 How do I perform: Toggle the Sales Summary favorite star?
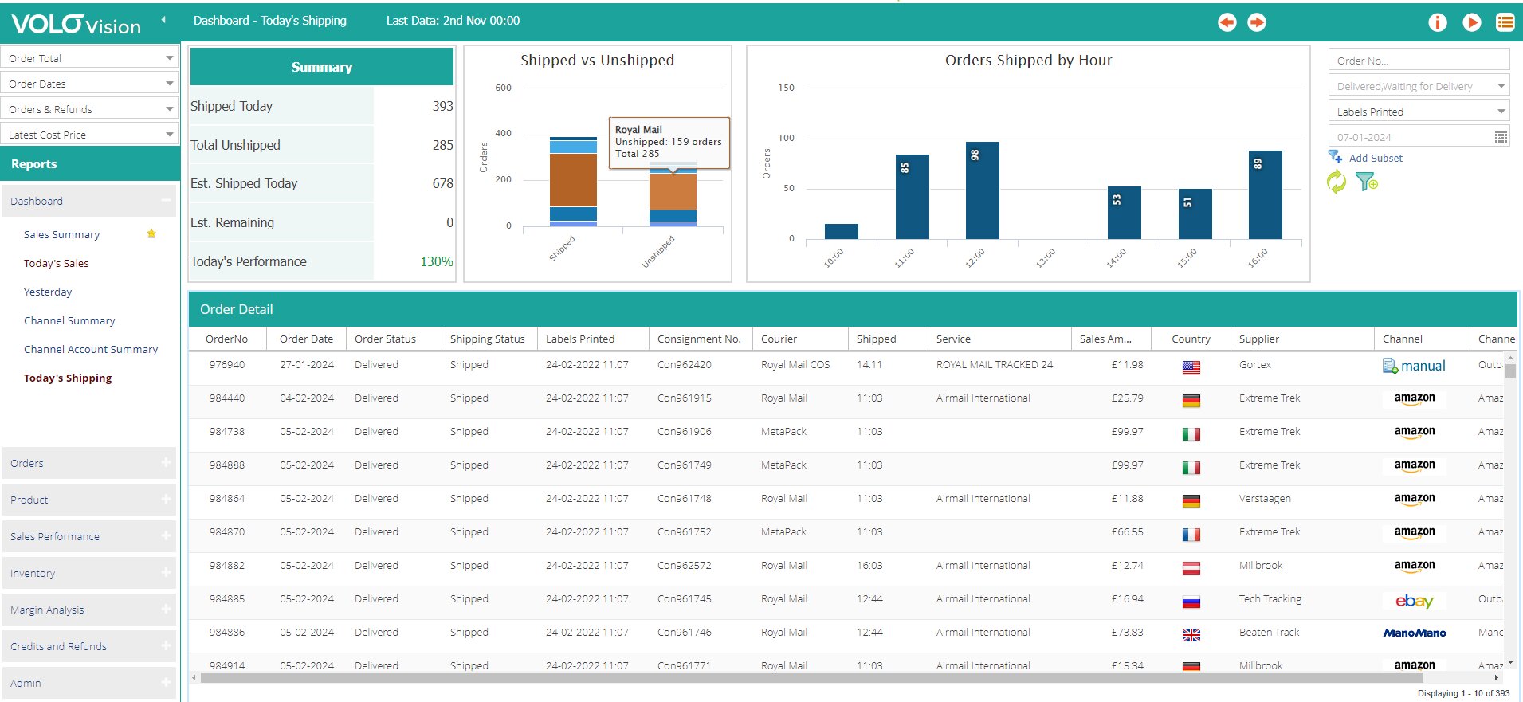151,234
